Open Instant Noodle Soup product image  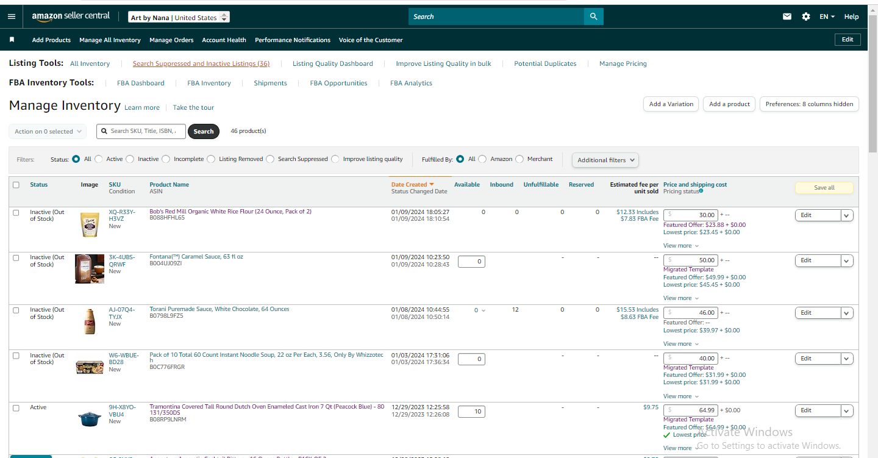(90, 367)
